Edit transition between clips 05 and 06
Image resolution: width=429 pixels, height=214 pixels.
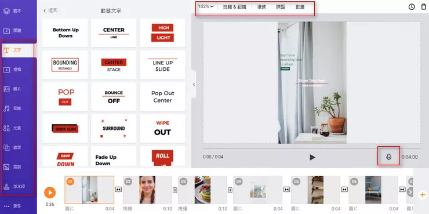[x=344, y=190]
